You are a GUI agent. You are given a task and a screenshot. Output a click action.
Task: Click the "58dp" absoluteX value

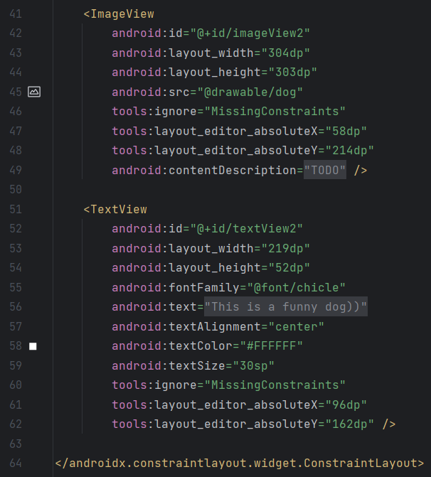[x=346, y=131]
